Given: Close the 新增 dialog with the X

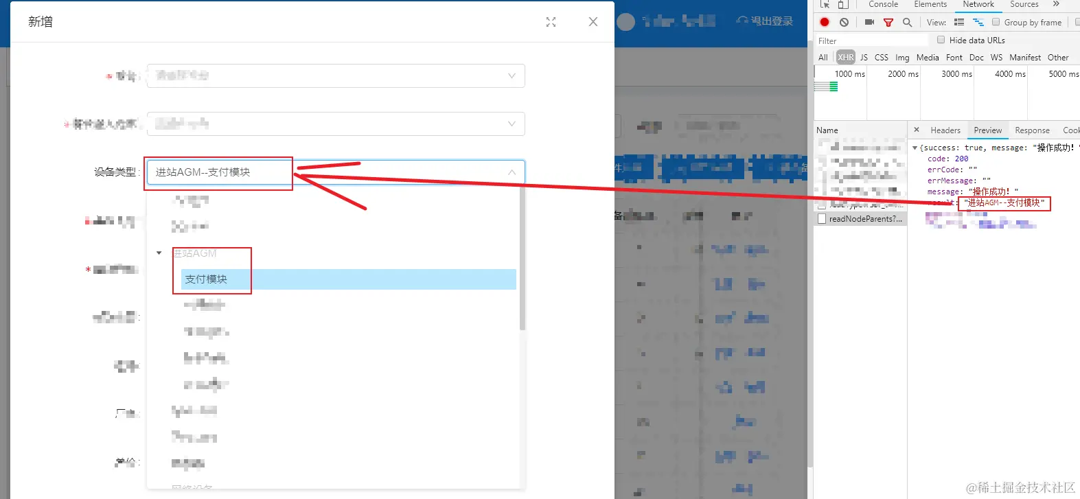Looking at the screenshot, I should 593,22.
